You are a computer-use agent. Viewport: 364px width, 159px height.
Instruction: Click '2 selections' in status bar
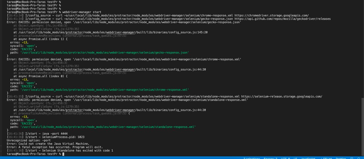pos(252,158)
